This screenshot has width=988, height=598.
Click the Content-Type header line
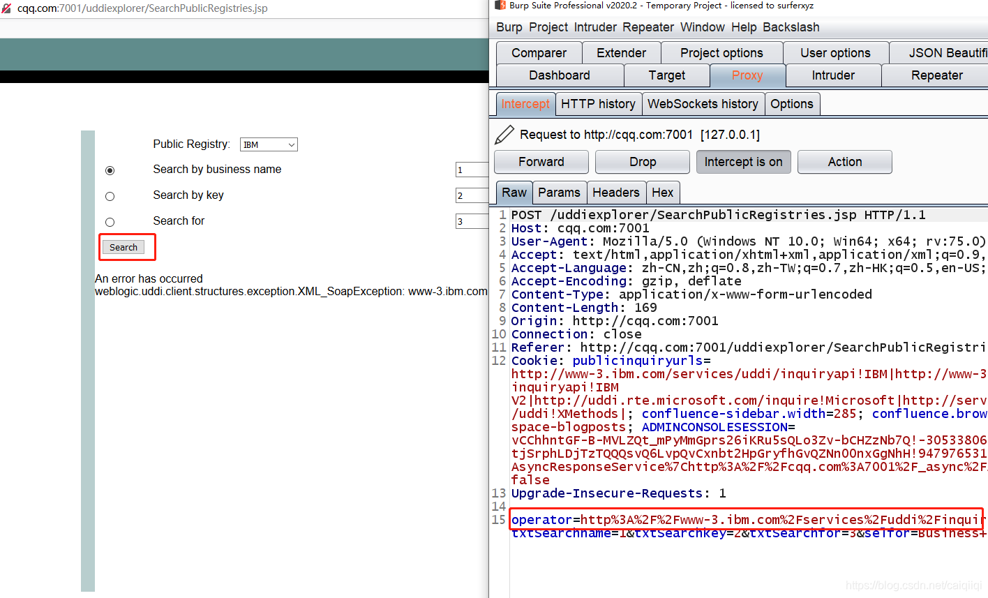click(691, 294)
